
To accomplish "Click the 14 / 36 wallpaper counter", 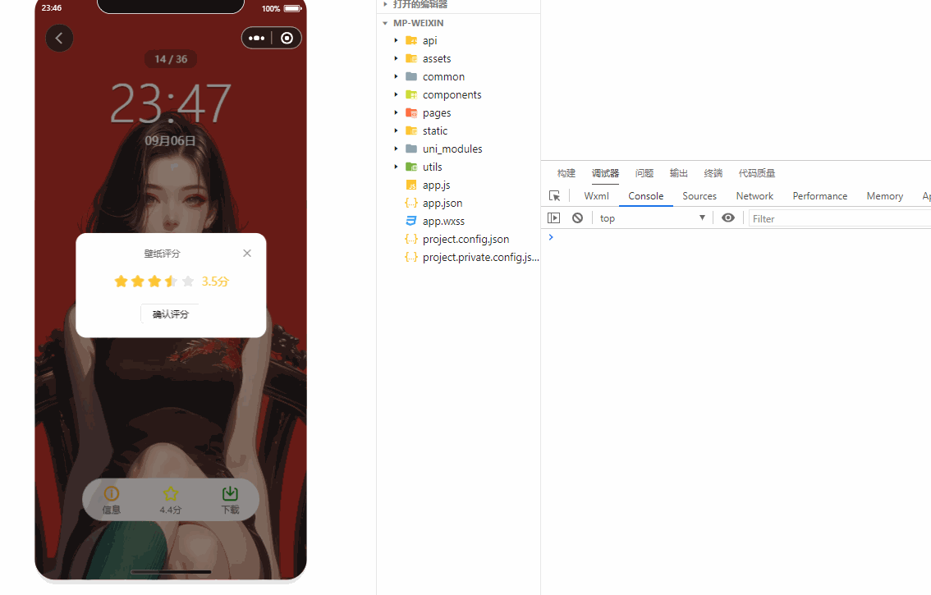I will (171, 59).
